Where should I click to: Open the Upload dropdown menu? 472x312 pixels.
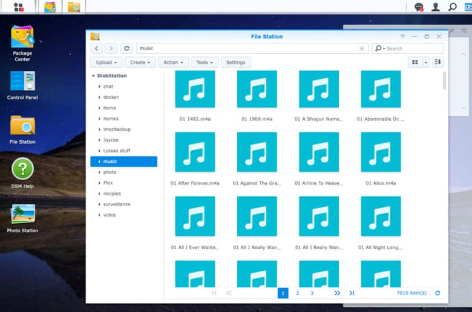[107, 62]
